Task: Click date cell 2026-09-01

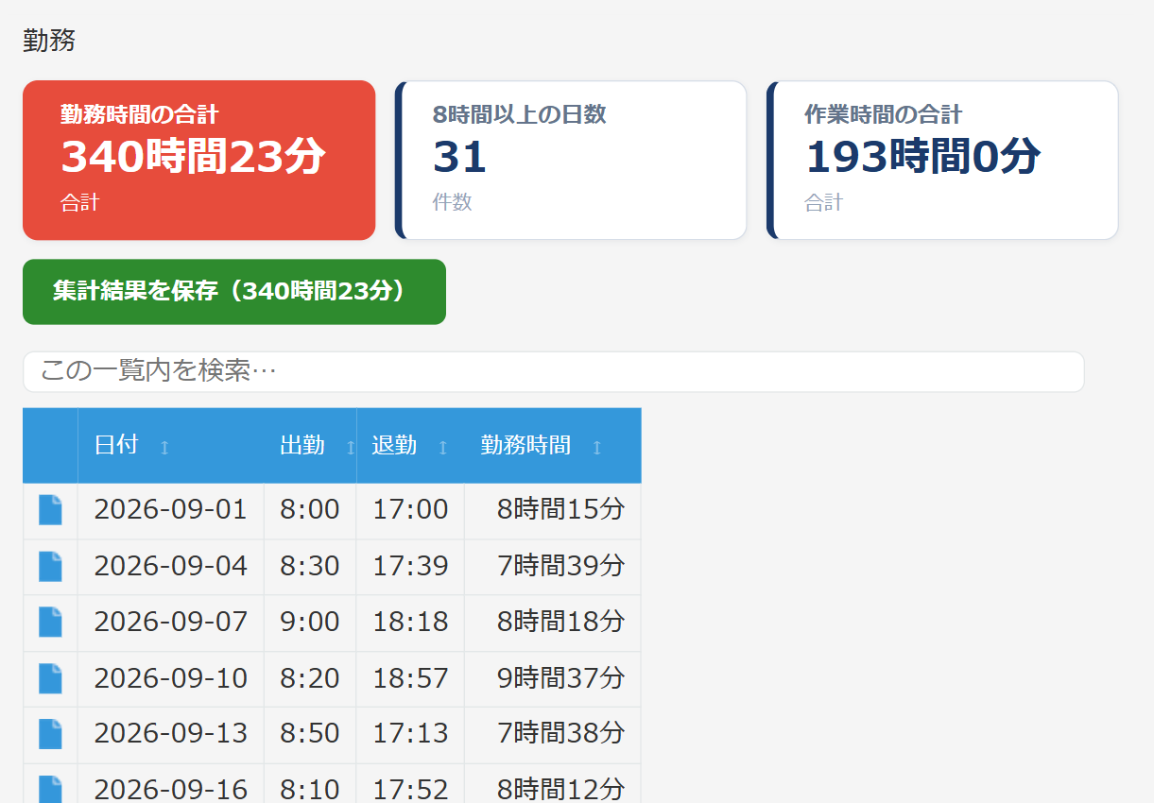Action: (x=171, y=510)
